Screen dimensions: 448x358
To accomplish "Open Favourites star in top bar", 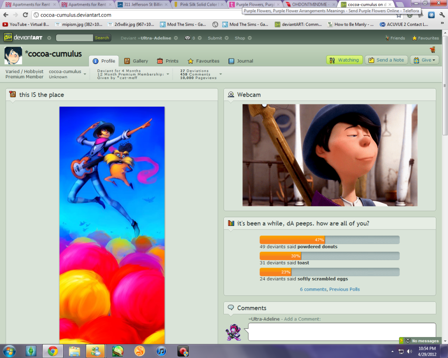I will point(425,38).
